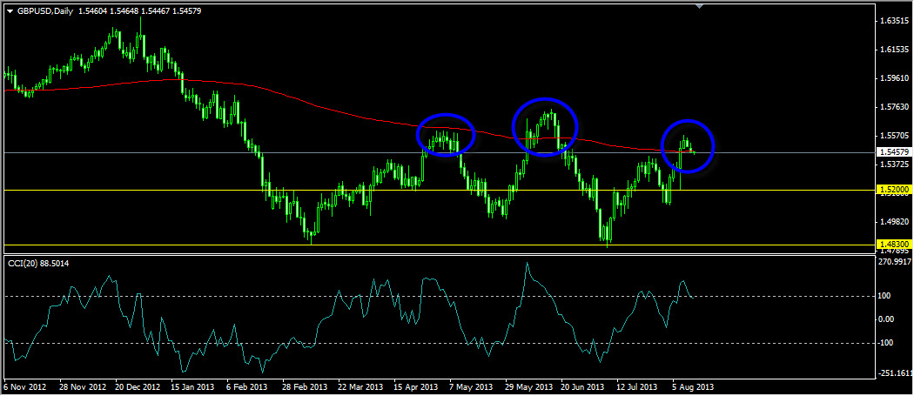Click the 1.59610 price axis value
The image size is (914, 396).
[894, 78]
